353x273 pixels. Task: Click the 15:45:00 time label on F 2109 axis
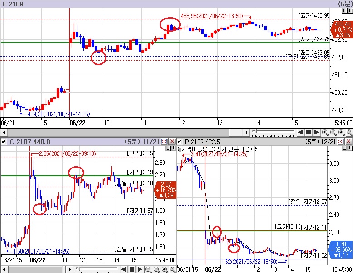[x=342, y=123]
